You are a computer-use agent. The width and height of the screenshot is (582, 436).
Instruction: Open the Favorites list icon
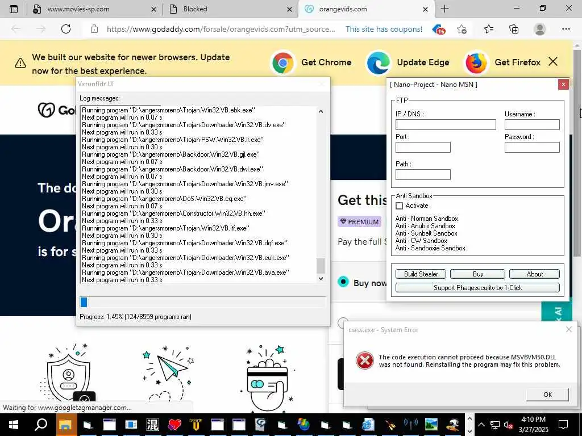click(x=488, y=29)
